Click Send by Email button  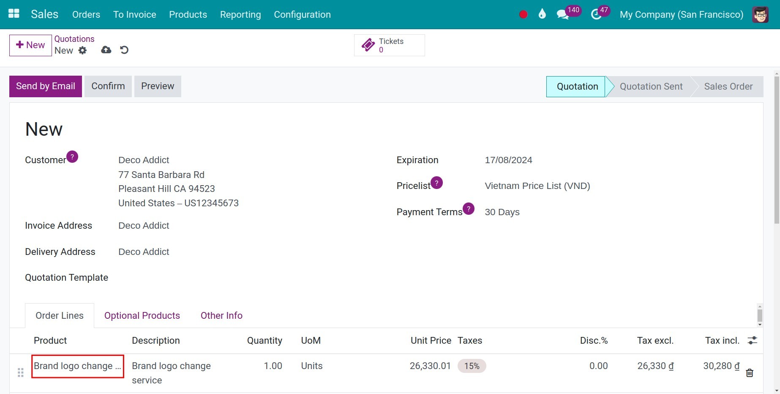(x=46, y=86)
